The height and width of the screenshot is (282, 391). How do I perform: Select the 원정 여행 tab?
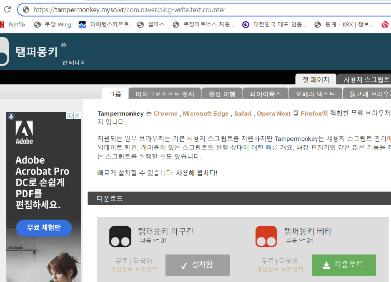222,94
